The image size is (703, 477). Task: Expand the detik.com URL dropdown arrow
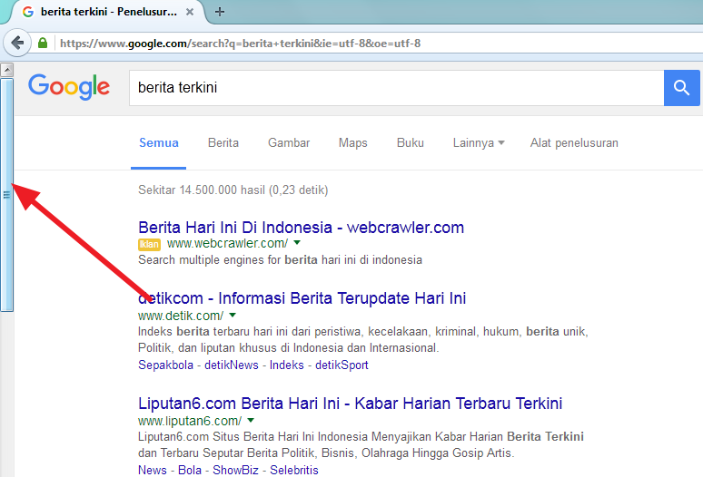point(233,315)
